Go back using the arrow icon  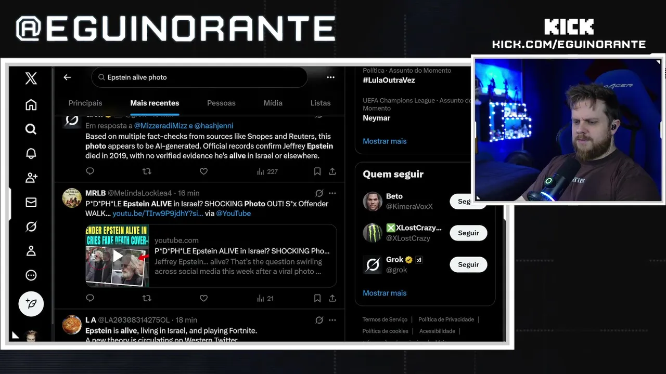point(67,77)
